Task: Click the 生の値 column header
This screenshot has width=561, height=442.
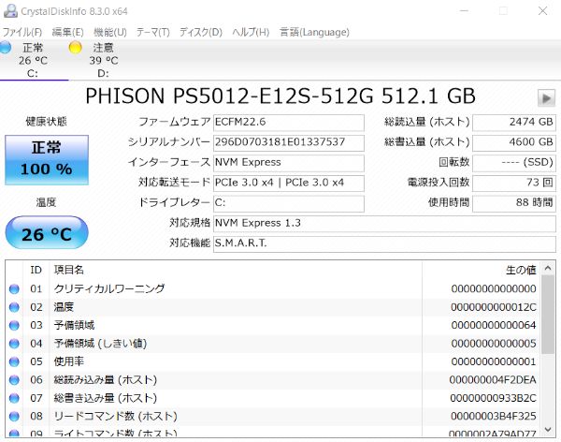Action: click(482, 270)
